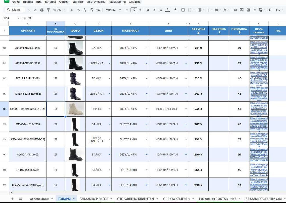Click the Merge cells icon

(x=190, y=10)
